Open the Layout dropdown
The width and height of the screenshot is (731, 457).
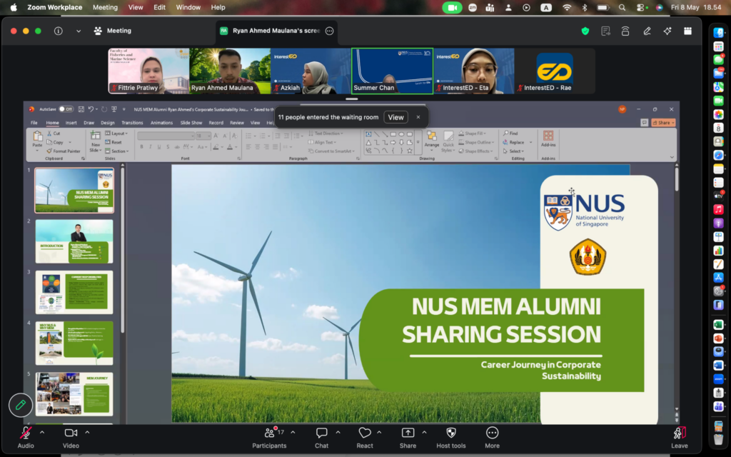point(116,134)
